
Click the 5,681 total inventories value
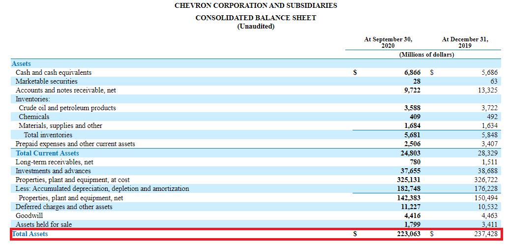(413, 135)
